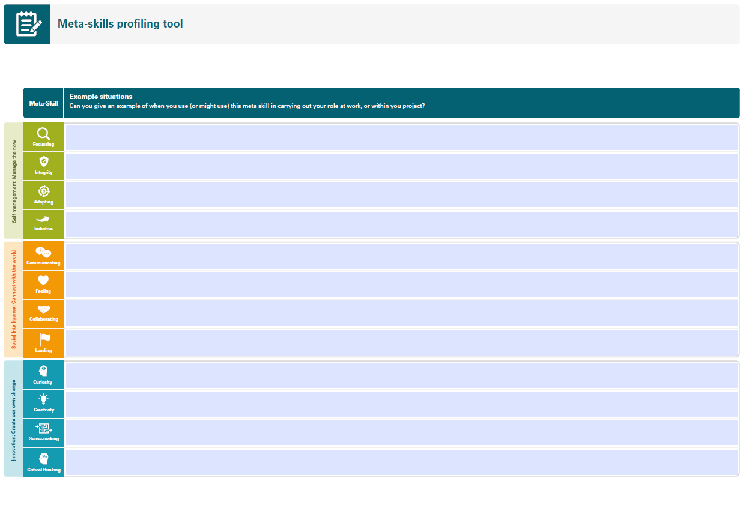Click the Feeling heart icon

point(43,281)
